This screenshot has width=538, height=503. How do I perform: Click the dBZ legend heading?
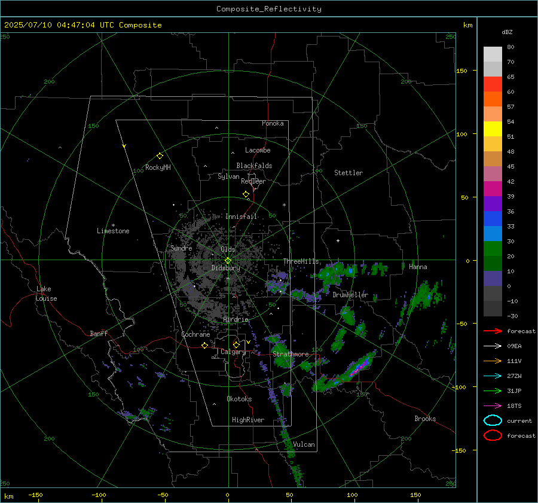click(x=507, y=32)
